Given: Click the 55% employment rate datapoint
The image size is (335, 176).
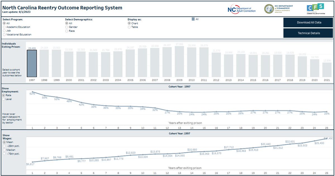Looking at the screenshot, I should pyautogui.click(x=45, y=96).
